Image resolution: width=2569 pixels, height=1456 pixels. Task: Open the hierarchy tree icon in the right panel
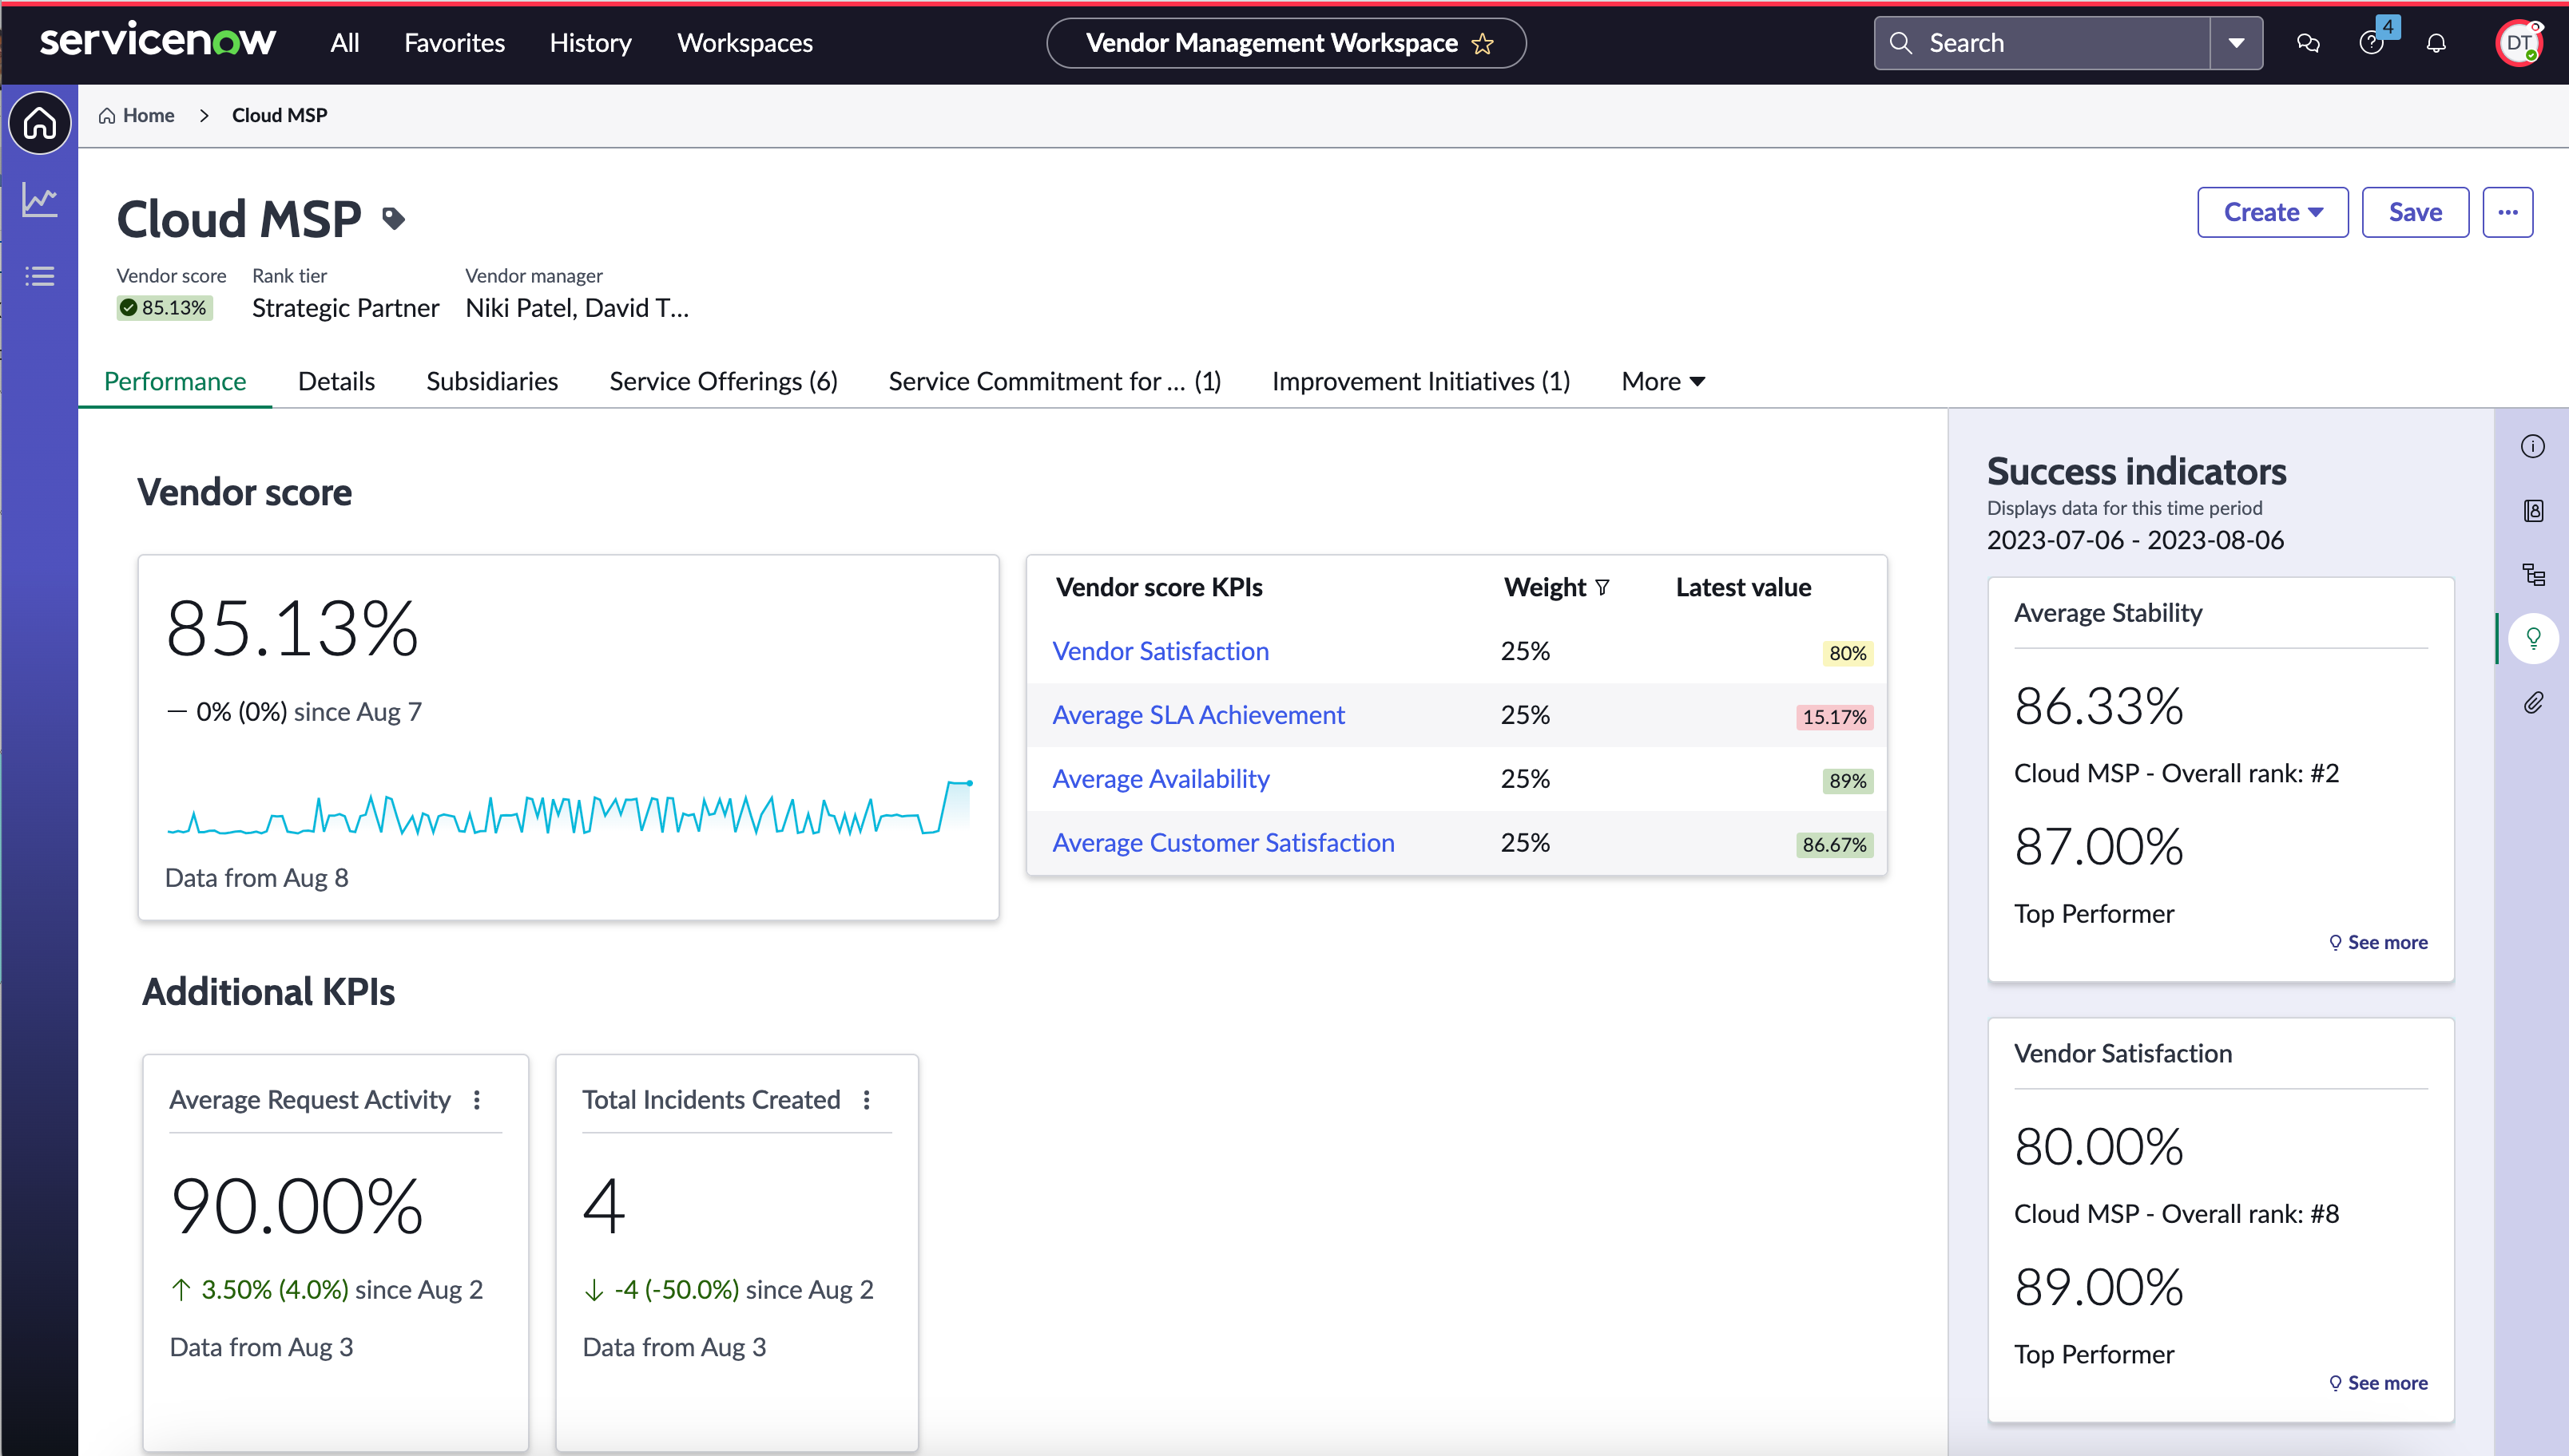(x=2533, y=575)
